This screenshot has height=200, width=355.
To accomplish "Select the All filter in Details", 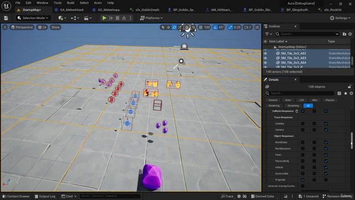I will click(308, 106).
